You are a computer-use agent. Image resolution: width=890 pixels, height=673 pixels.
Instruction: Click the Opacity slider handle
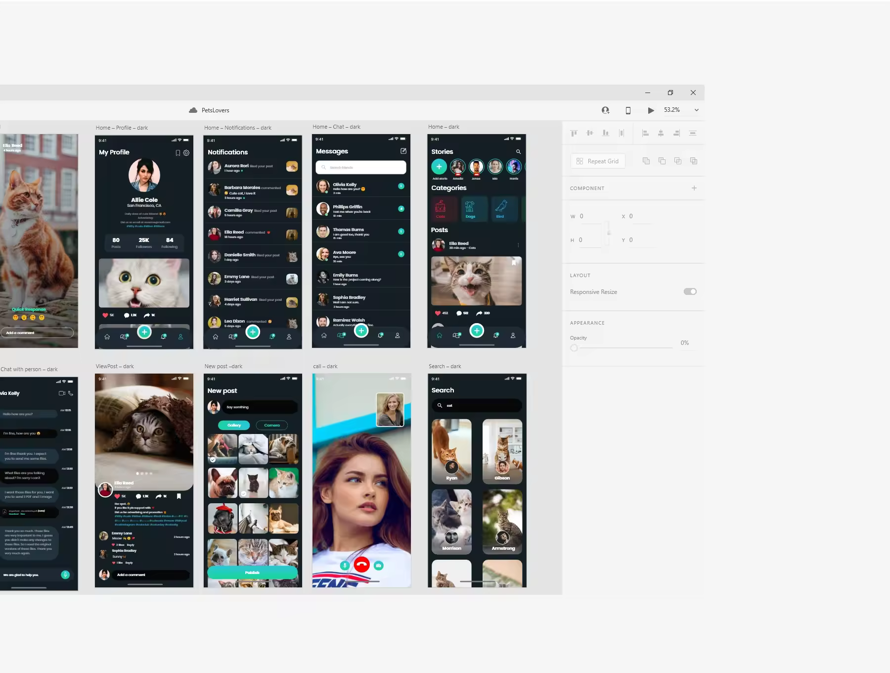574,348
